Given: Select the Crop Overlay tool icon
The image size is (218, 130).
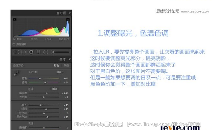Looking at the screenshot, I should tap(16, 52).
